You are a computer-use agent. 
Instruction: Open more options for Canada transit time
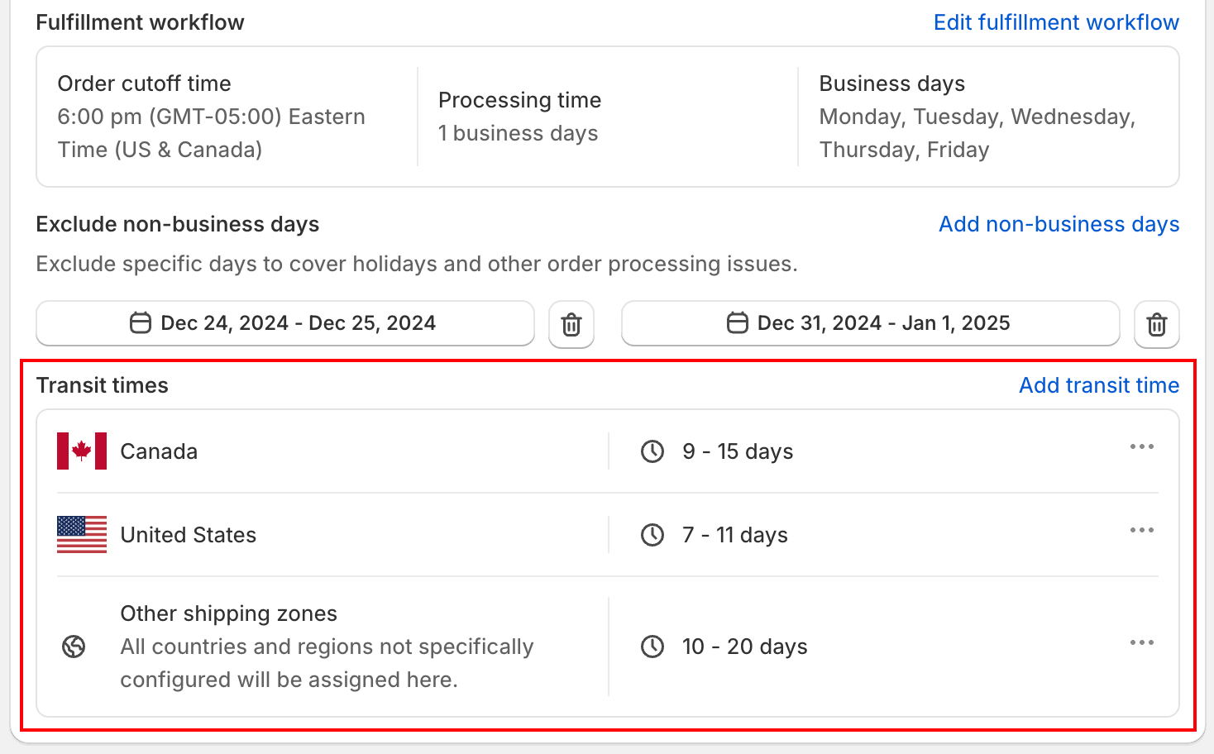1142,446
